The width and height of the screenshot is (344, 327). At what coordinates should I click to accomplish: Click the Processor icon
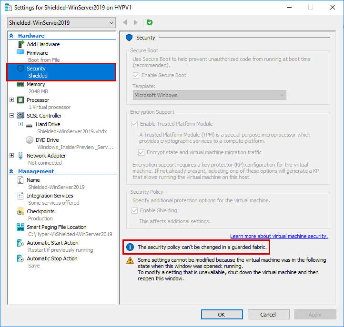click(x=20, y=100)
